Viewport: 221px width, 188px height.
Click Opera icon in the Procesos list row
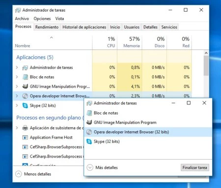click(25, 96)
